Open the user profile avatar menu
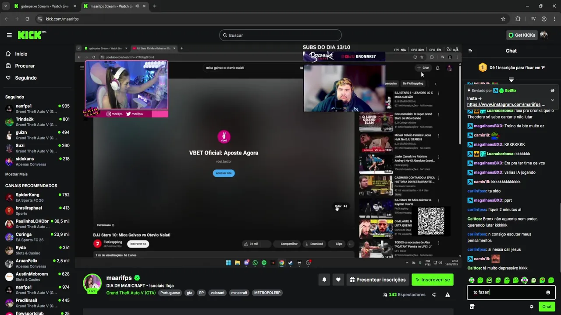561x315 pixels. click(544, 35)
